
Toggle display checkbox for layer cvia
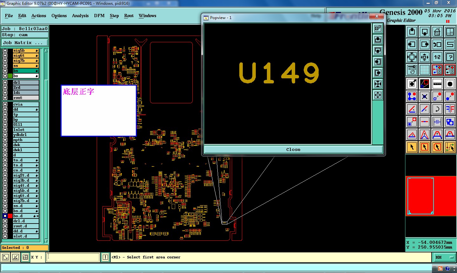point(5,104)
